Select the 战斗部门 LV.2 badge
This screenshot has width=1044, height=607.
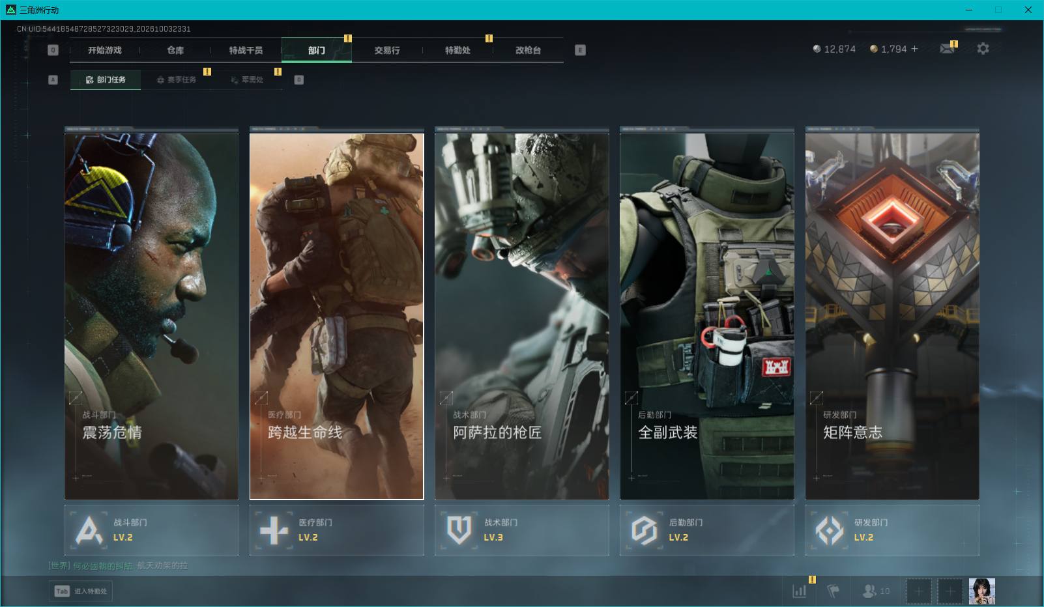[152, 530]
